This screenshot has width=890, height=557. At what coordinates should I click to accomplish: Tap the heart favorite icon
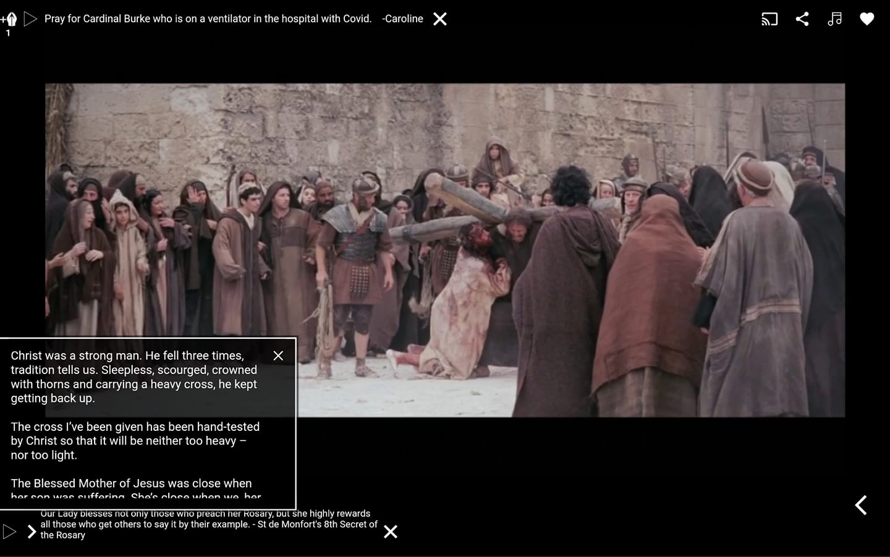click(x=867, y=19)
